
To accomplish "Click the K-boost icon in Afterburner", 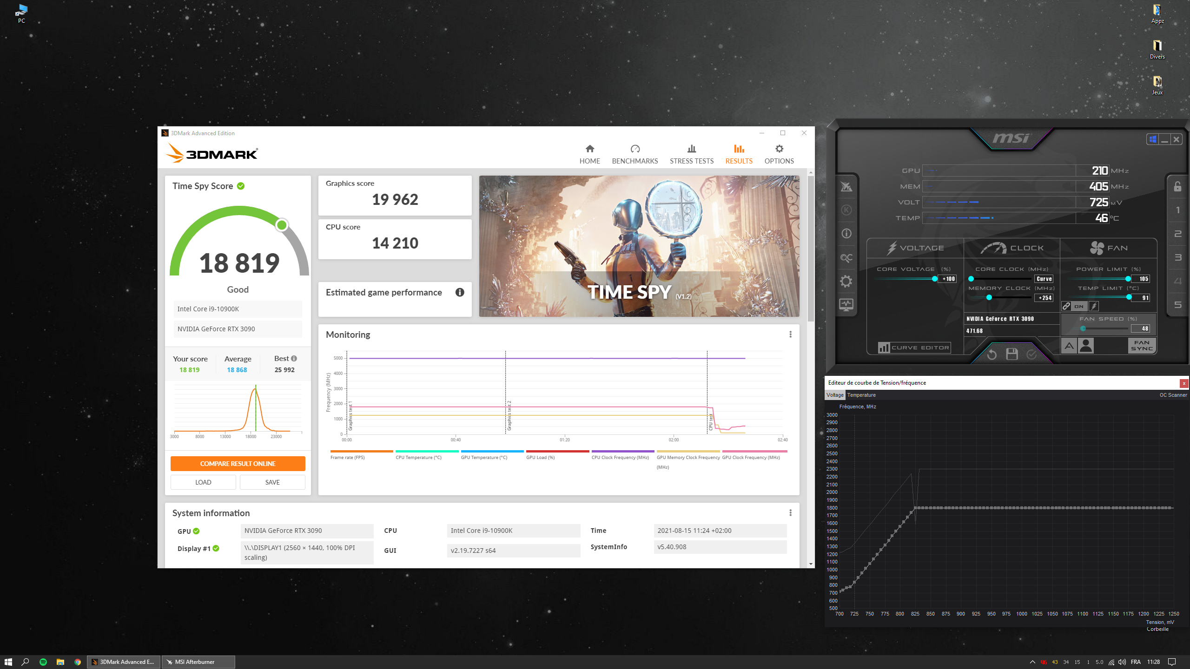I will click(x=846, y=210).
